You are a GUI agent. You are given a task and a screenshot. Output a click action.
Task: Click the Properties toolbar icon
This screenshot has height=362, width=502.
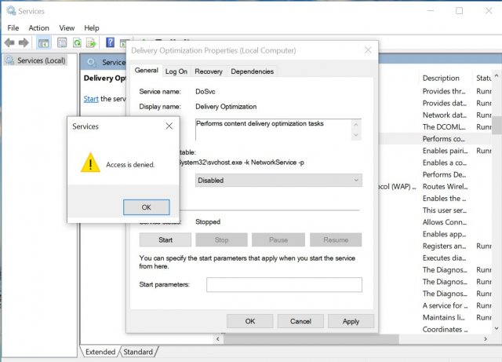pos(60,42)
